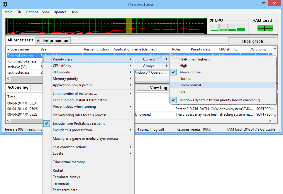Expand the CPU affinity submenu
The height and width of the screenshot is (194, 283).
[x=89, y=66]
